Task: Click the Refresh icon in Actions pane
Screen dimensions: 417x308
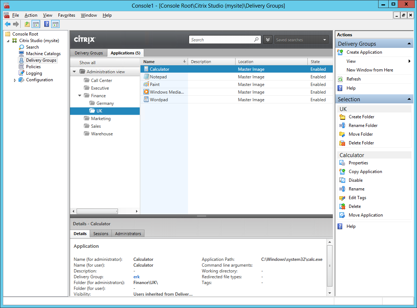Action: pos(340,79)
